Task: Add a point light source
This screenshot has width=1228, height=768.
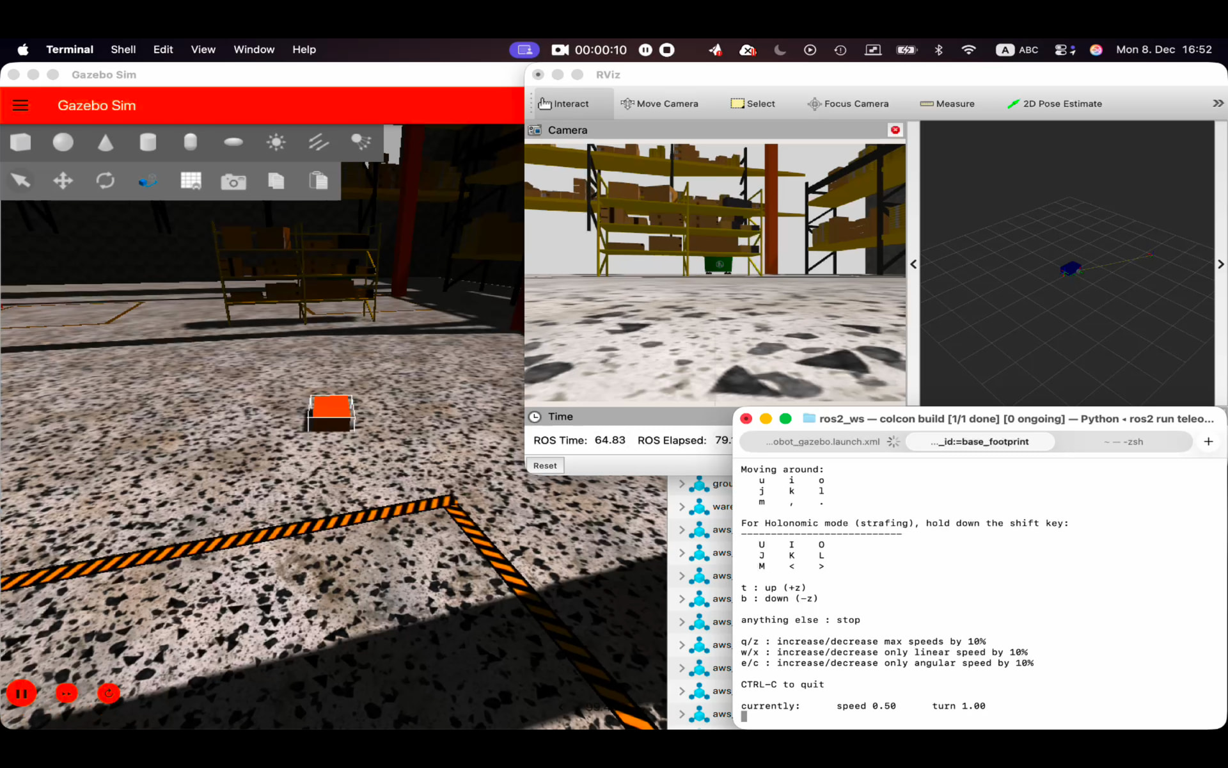Action: coord(276,142)
